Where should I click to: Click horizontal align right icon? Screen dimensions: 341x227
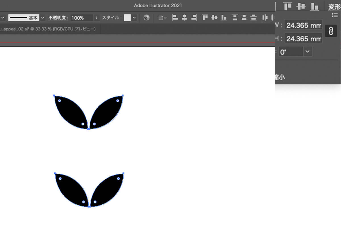click(x=194, y=18)
